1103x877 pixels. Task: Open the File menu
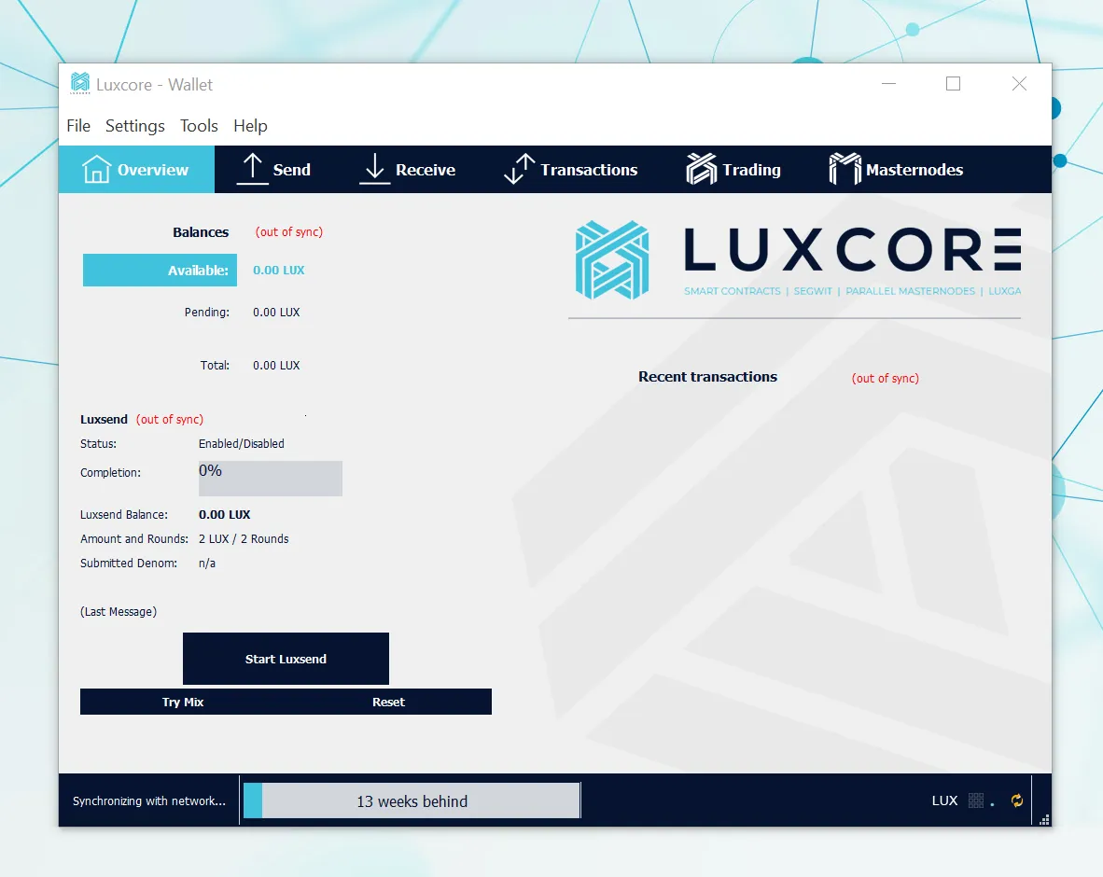point(78,126)
